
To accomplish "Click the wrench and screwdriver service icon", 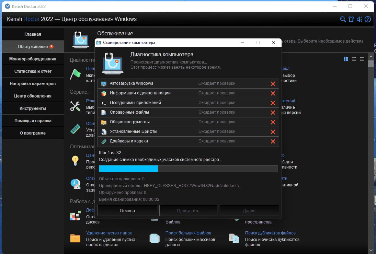I will coord(75,106).
